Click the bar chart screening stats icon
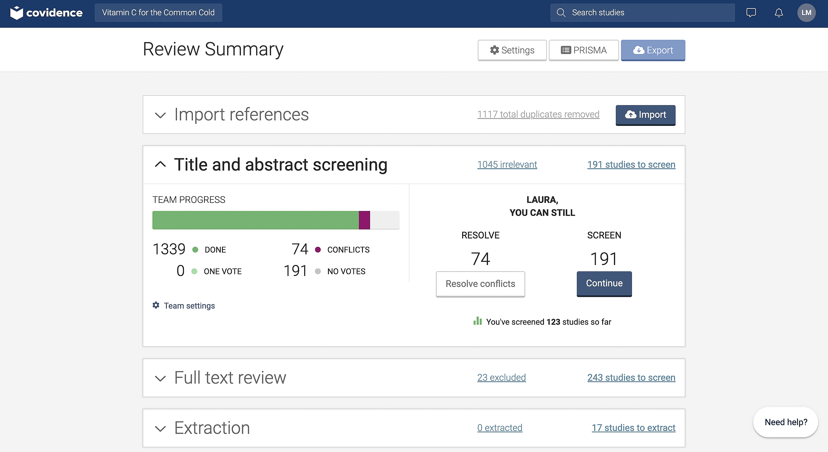The image size is (828, 452). 477,321
